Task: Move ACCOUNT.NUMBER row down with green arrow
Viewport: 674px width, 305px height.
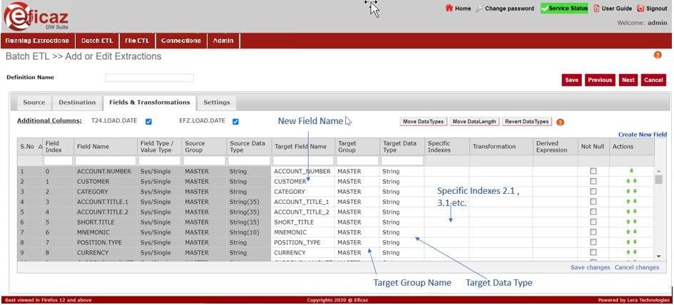Action: 630,171
